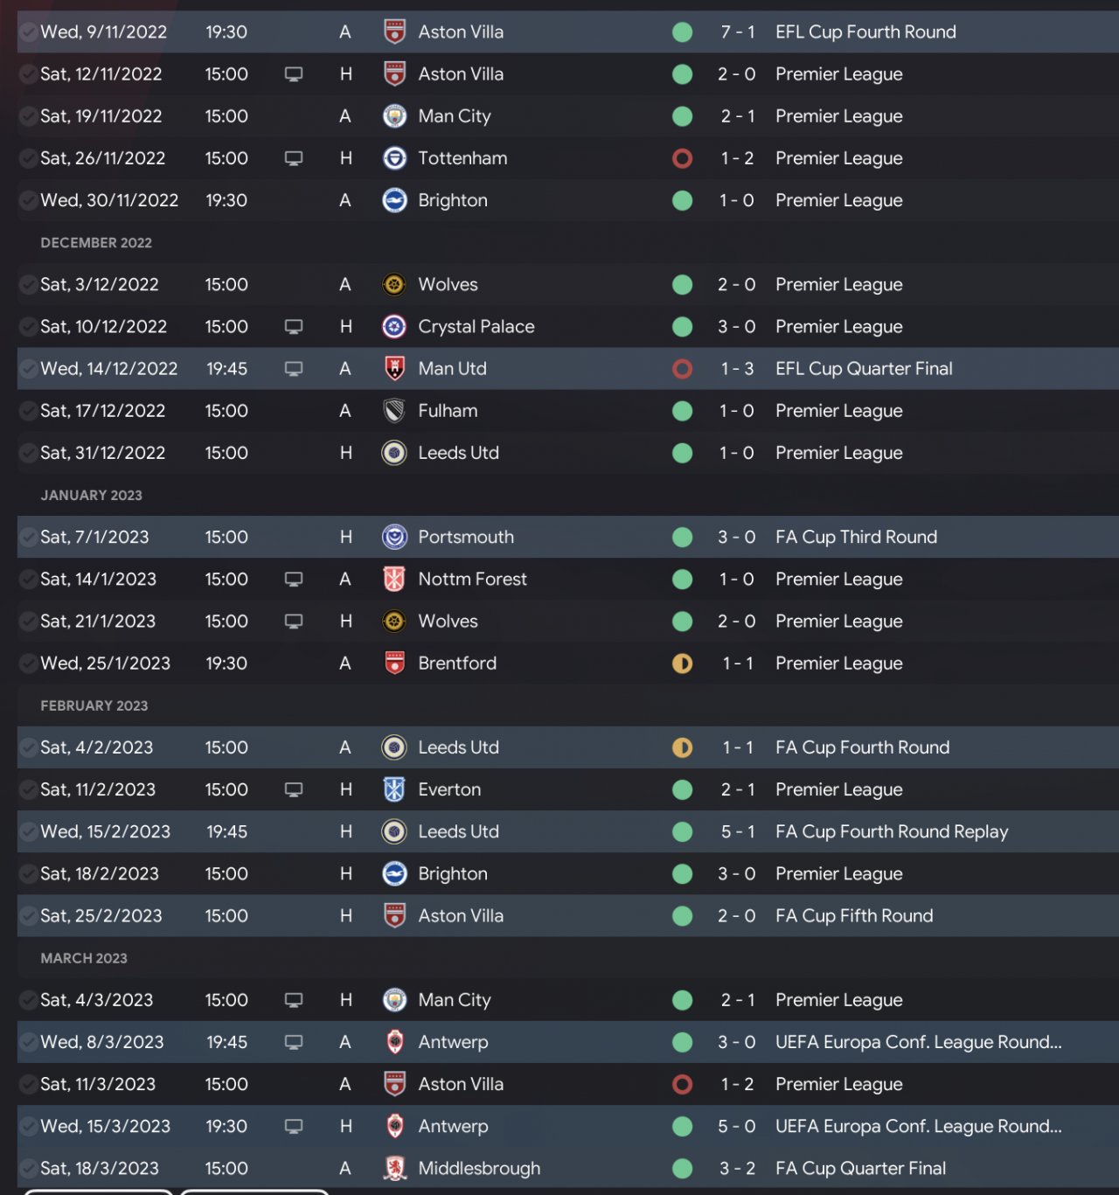Viewport: 1119px width, 1195px height.
Task: Open the EFL Cup Quarter Final competition
Action: coord(864,369)
